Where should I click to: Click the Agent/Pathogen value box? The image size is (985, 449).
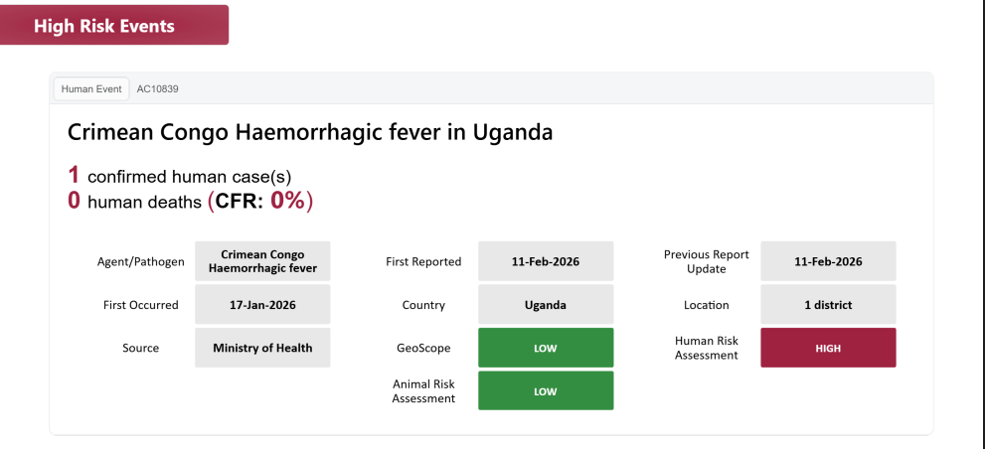pyautogui.click(x=262, y=261)
